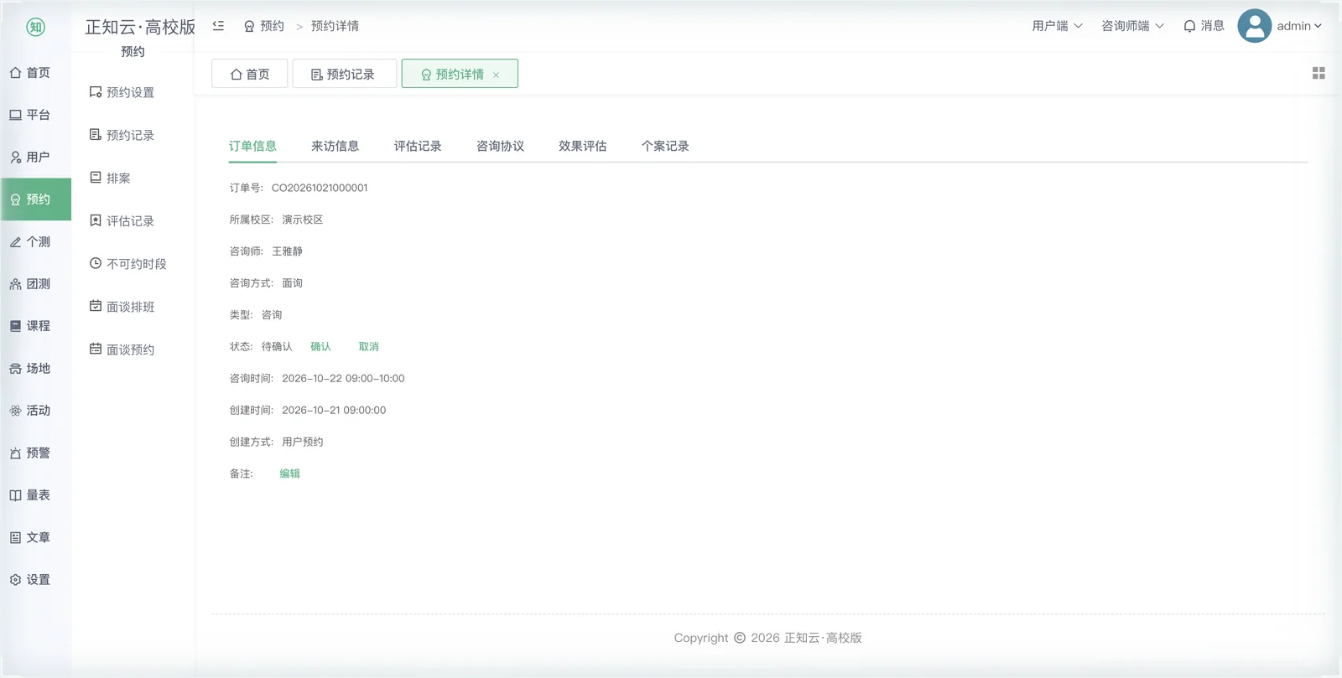Open 量表 in the left sidebar
This screenshot has width=1342, height=678.
click(30, 495)
